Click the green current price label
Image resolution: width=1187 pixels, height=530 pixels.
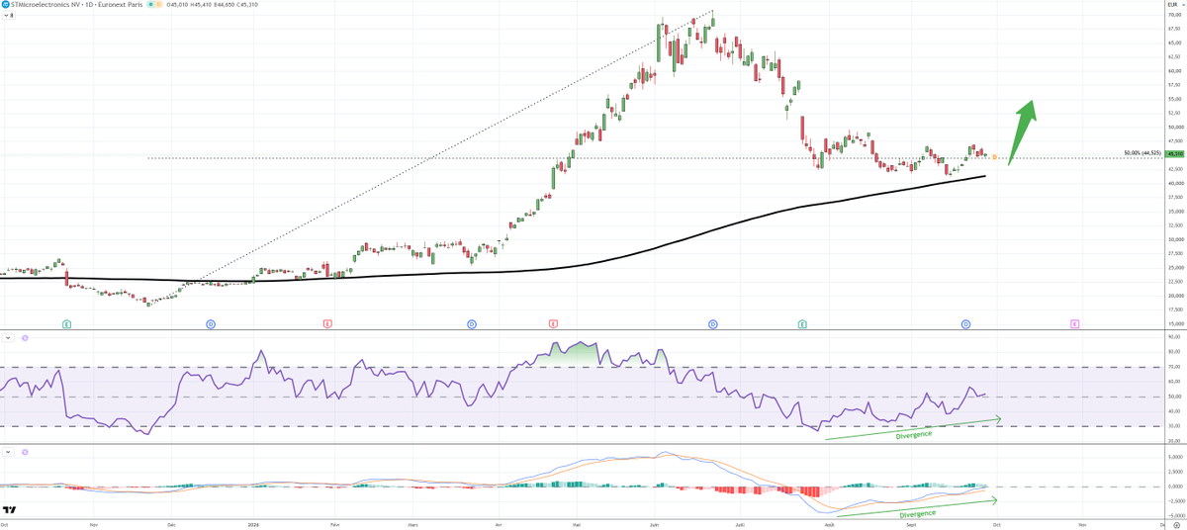[1176, 154]
